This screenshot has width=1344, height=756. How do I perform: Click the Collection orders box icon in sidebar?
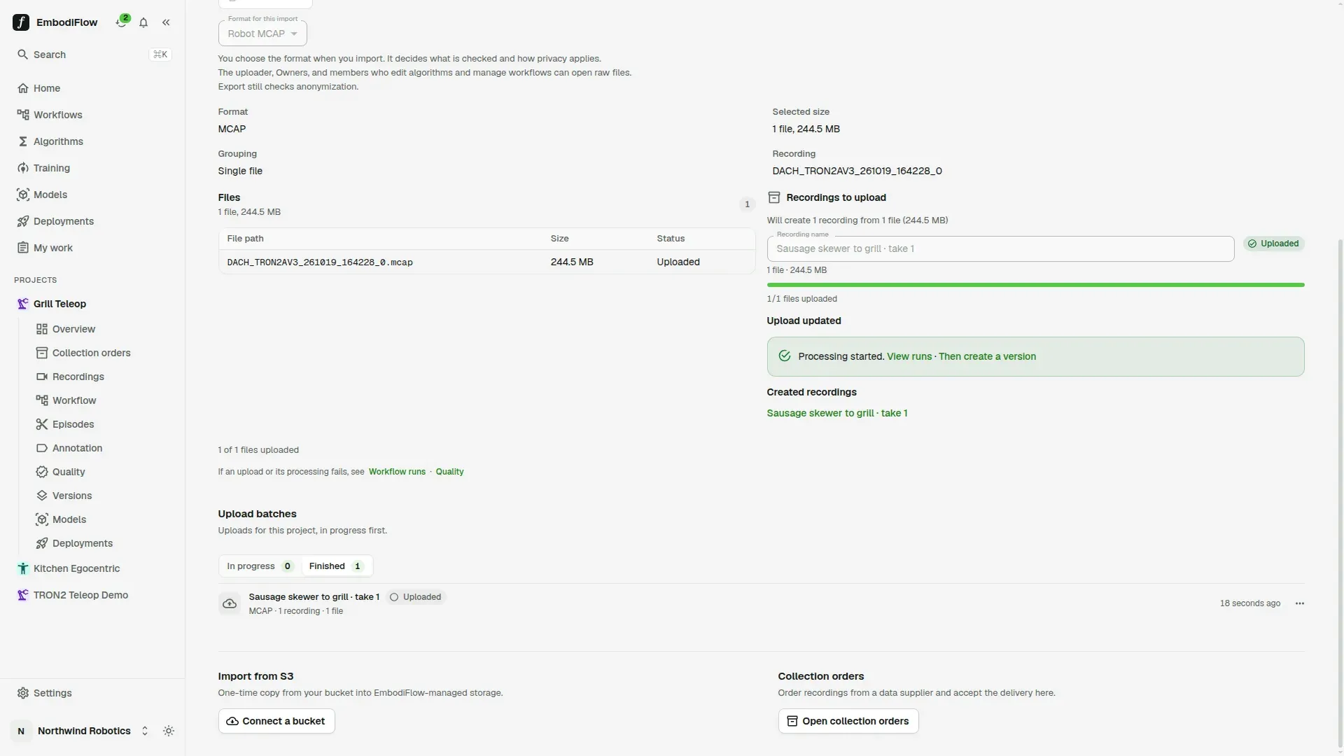[x=42, y=353]
